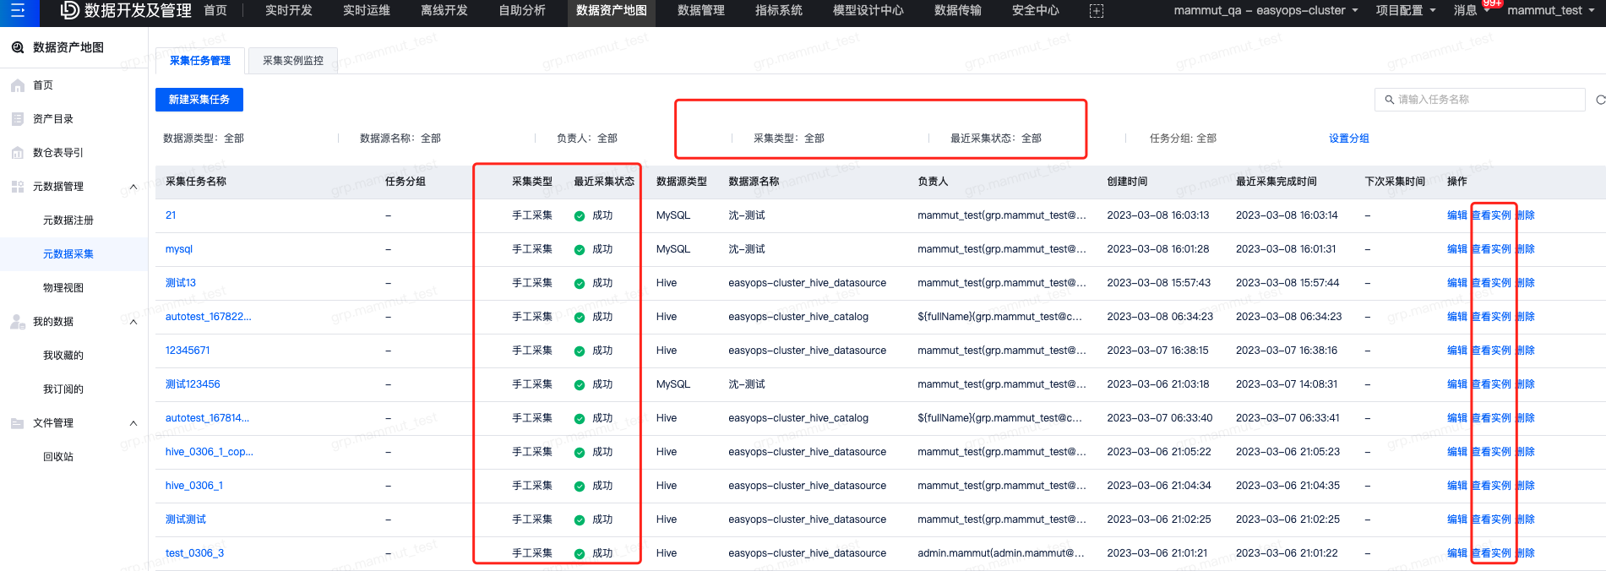This screenshot has width=1606, height=571.
Task: Switch to the 采集实例监控 tab
Action: (x=293, y=61)
